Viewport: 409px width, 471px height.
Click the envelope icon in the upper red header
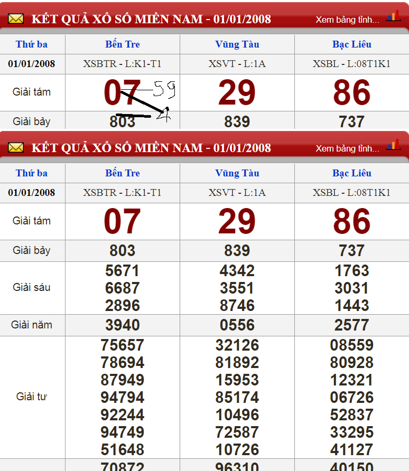[16, 19]
